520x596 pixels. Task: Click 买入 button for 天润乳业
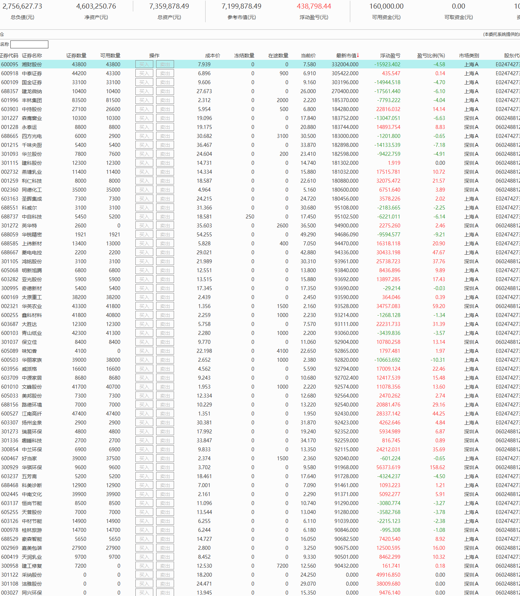pyautogui.click(x=144, y=557)
